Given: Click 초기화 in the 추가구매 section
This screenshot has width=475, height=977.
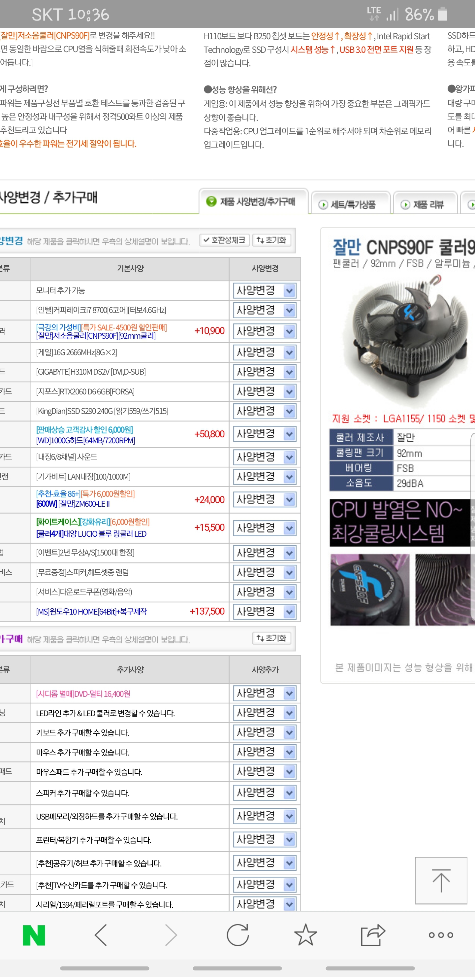Looking at the screenshot, I should (x=271, y=638).
